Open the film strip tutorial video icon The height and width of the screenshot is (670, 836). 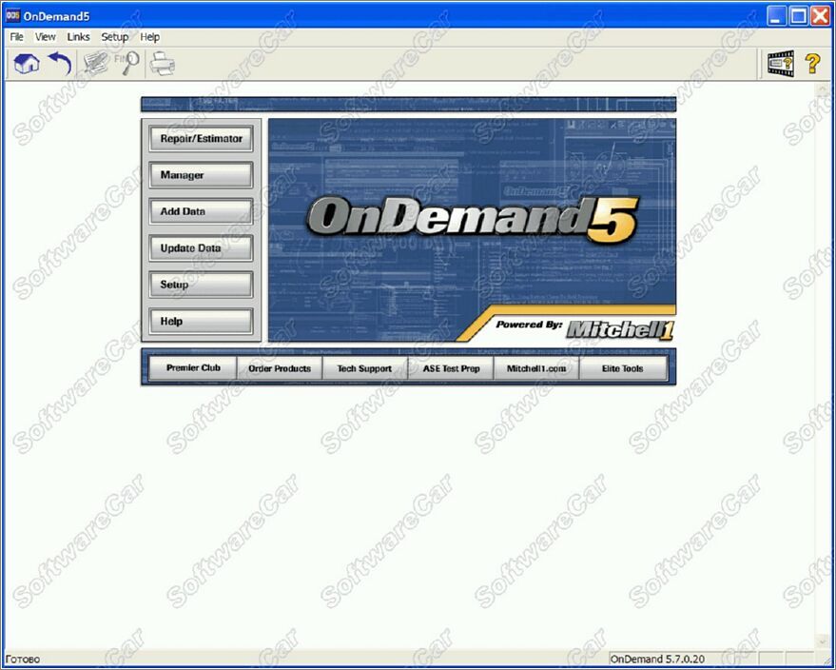(x=781, y=64)
